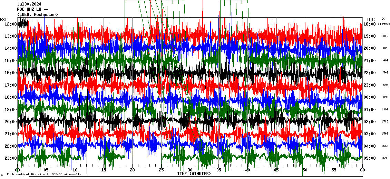Select the DC offset value 1708
Image resolution: width=390 pixels, height=179 pixels.
click(385, 122)
